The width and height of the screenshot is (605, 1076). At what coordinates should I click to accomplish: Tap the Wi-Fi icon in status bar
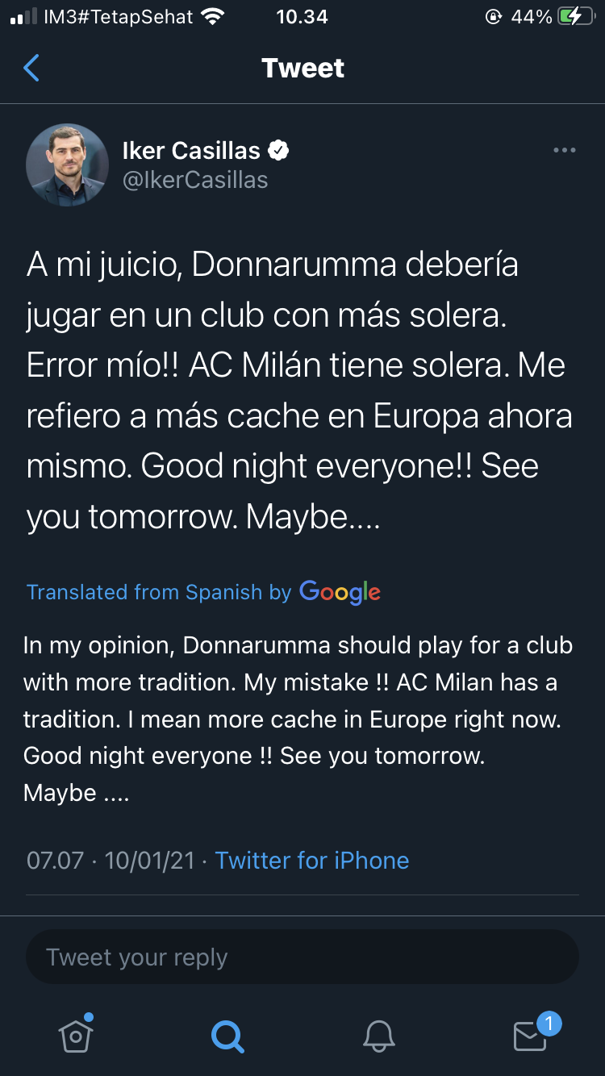(x=213, y=17)
